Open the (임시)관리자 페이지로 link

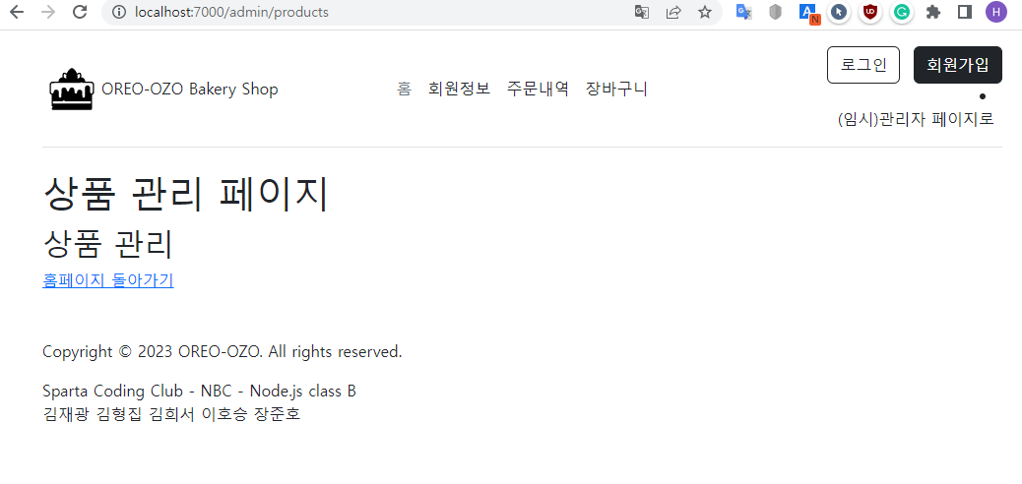tap(916, 120)
